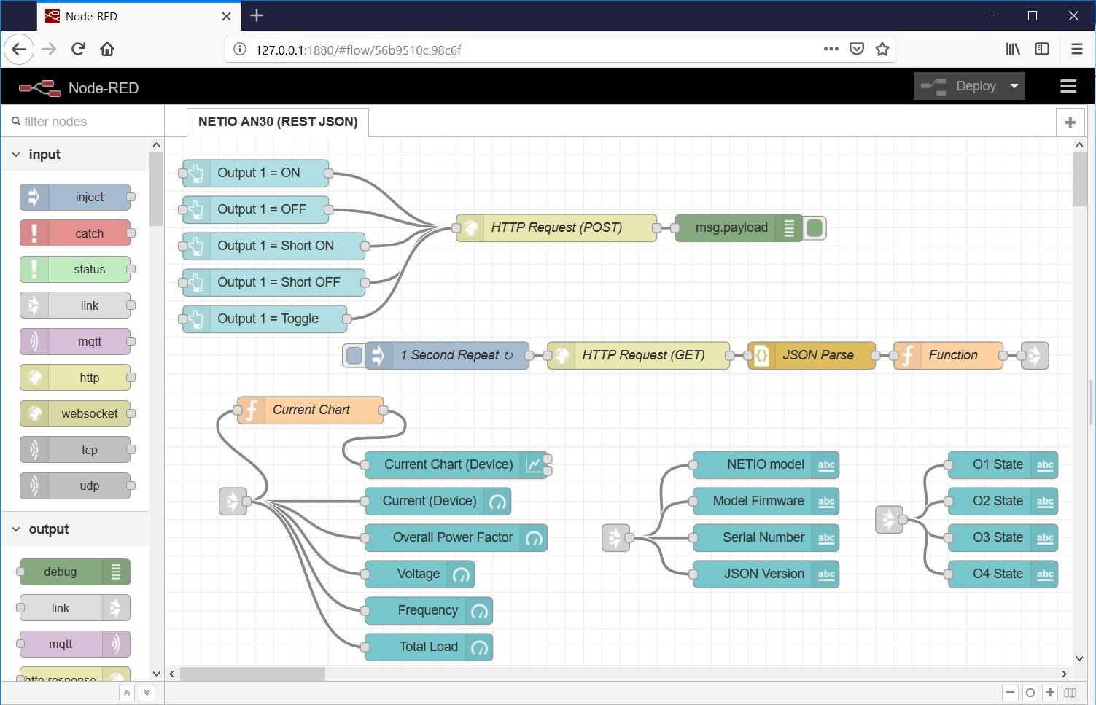Open the workspace navigator map icon
This screenshot has width=1096, height=705.
pyautogui.click(x=1069, y=692)
